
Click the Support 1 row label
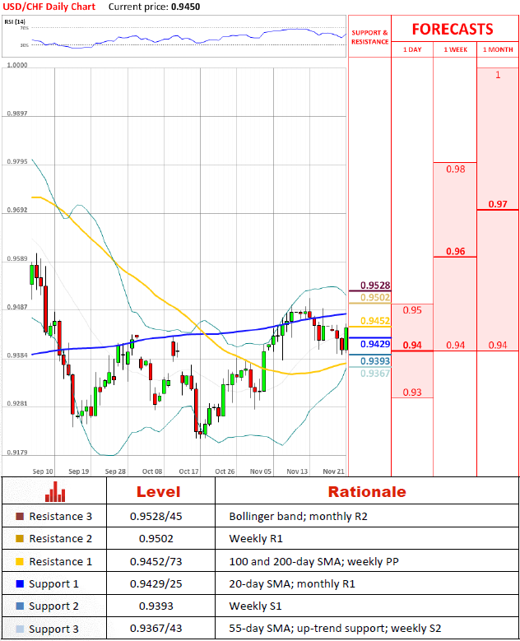pos(53,584)
